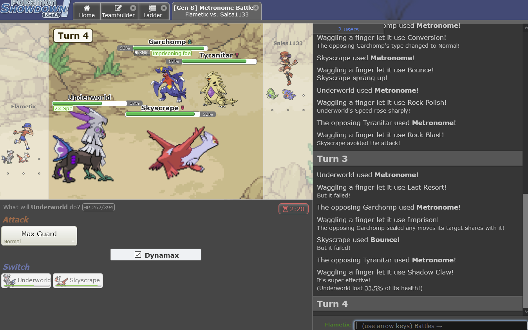528x330 pixels.
Task: Click Skyscrape's 93% HP value
Action: click(208, 114)
